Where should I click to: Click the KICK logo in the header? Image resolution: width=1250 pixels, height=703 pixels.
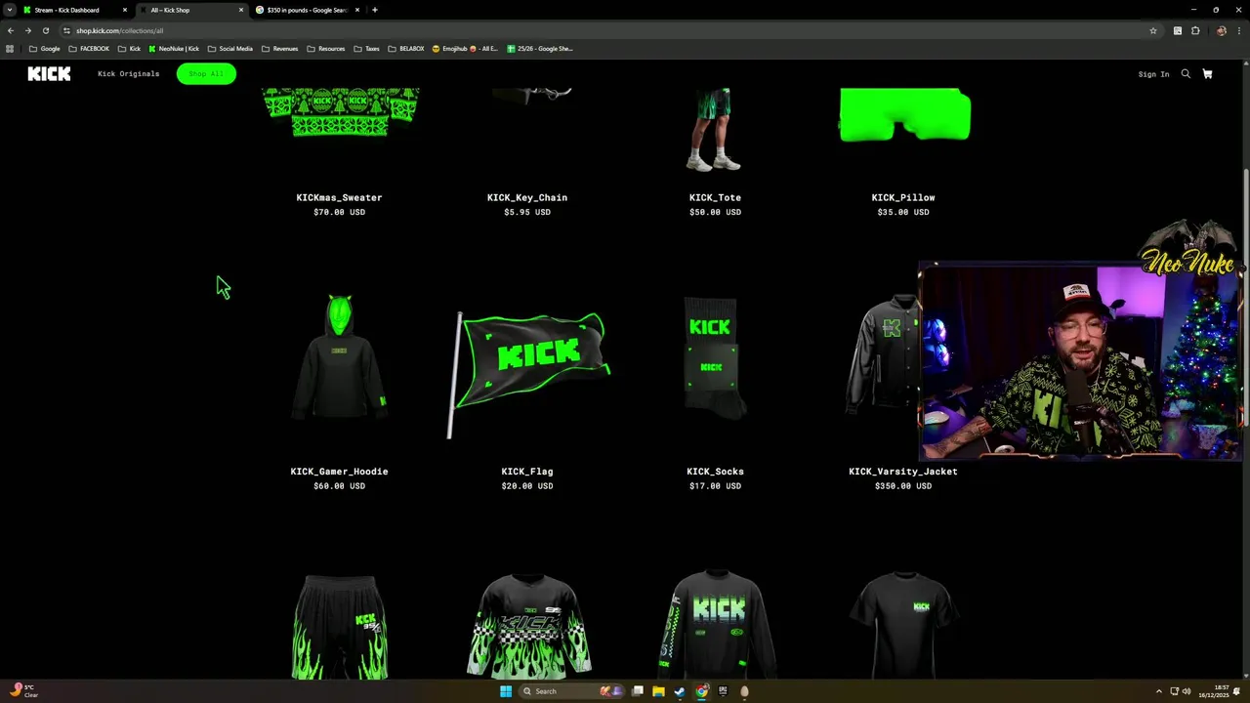pyautogui.click(x=49, y=74)
